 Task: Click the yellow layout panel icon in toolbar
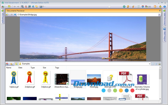[x=9, y=7]
